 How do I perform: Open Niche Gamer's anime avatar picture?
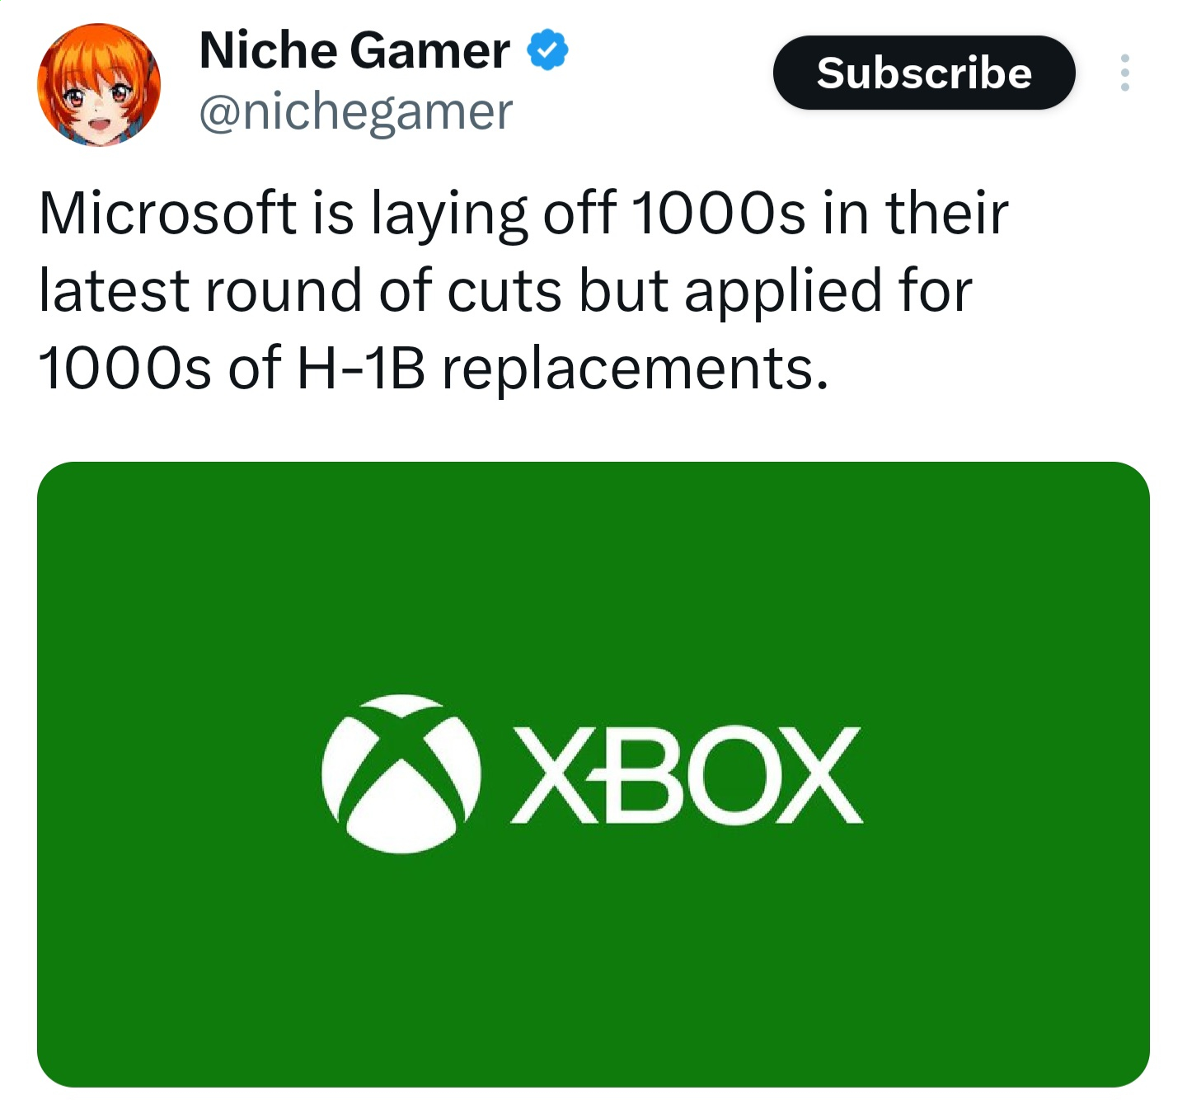(x=99, y=85)
